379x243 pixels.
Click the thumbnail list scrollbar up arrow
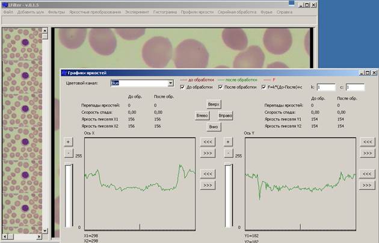pyautogui.click(x=45, y=31)
